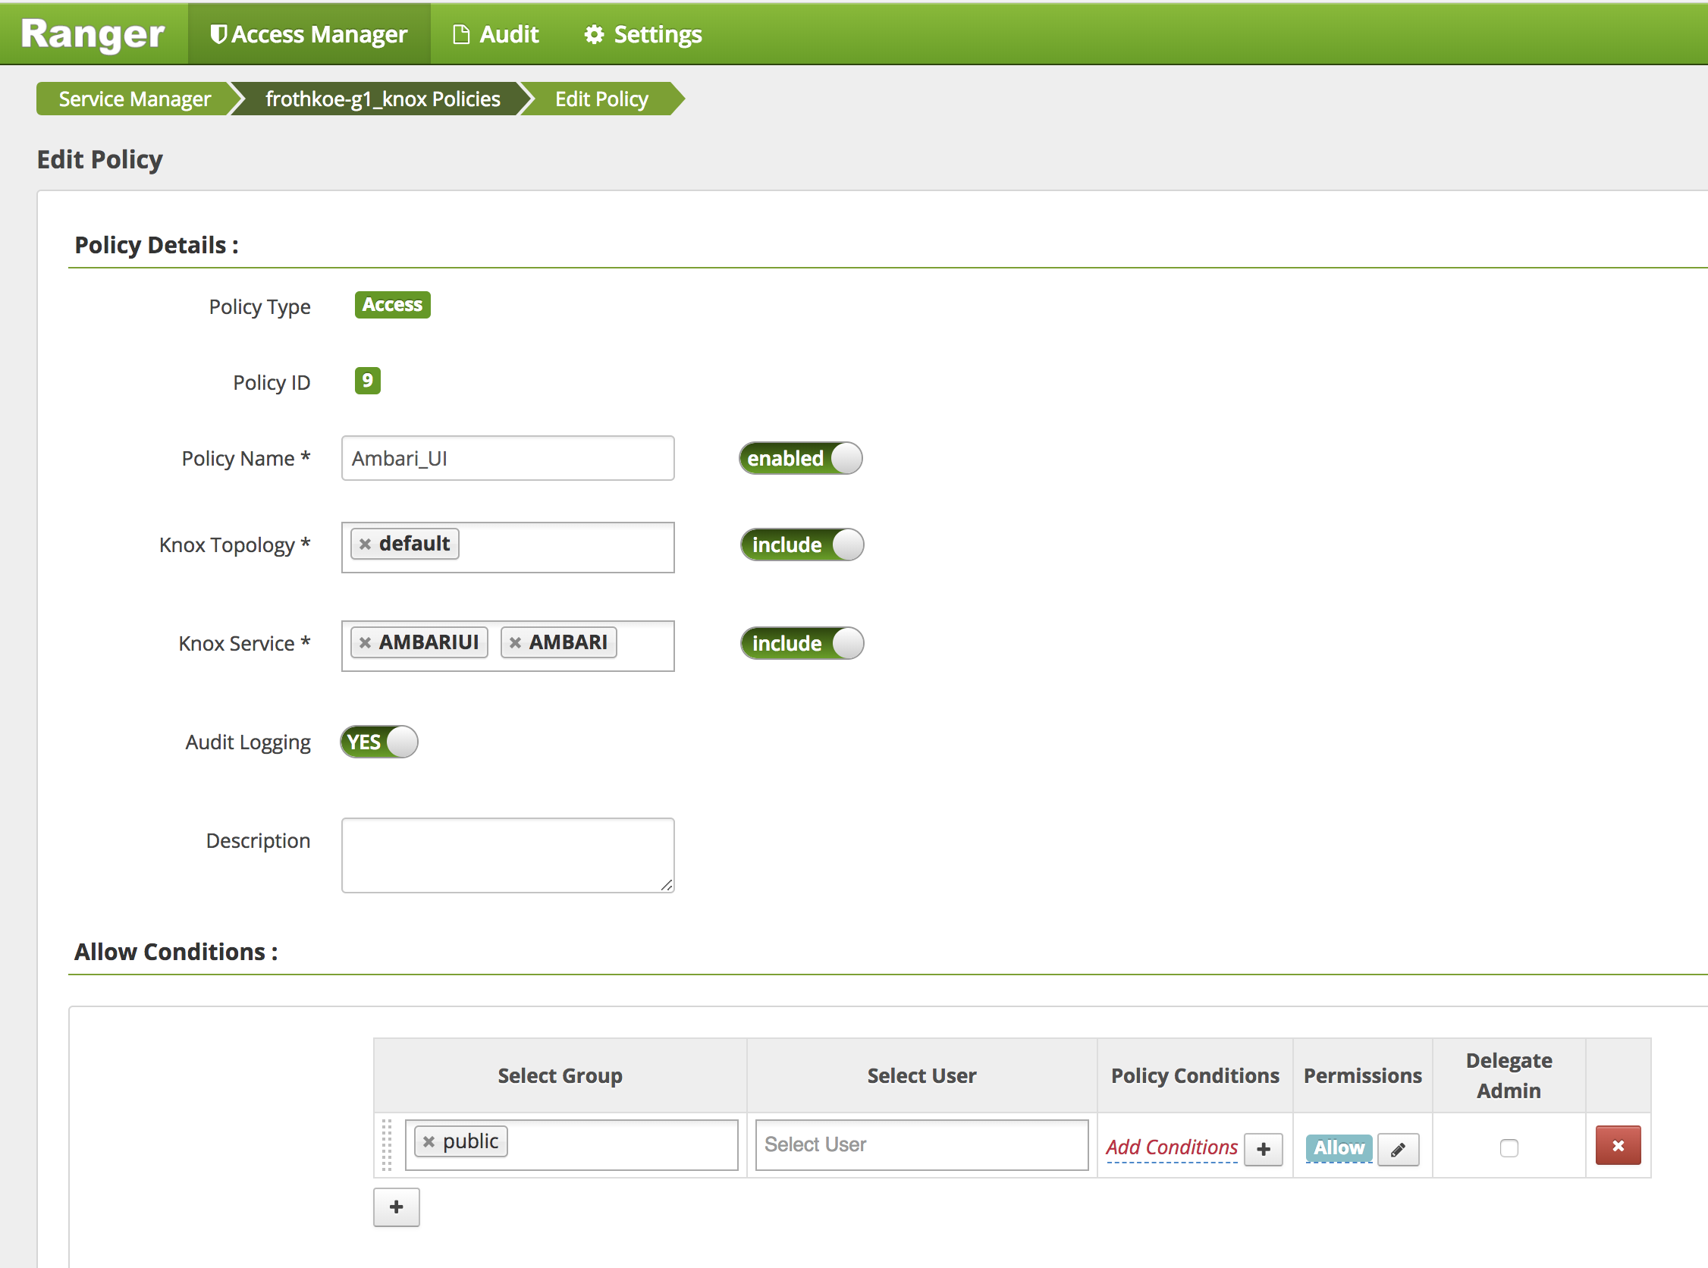
Task: Remove the AMBARI Knox Service tag
Action: click(x=516, y=642)
